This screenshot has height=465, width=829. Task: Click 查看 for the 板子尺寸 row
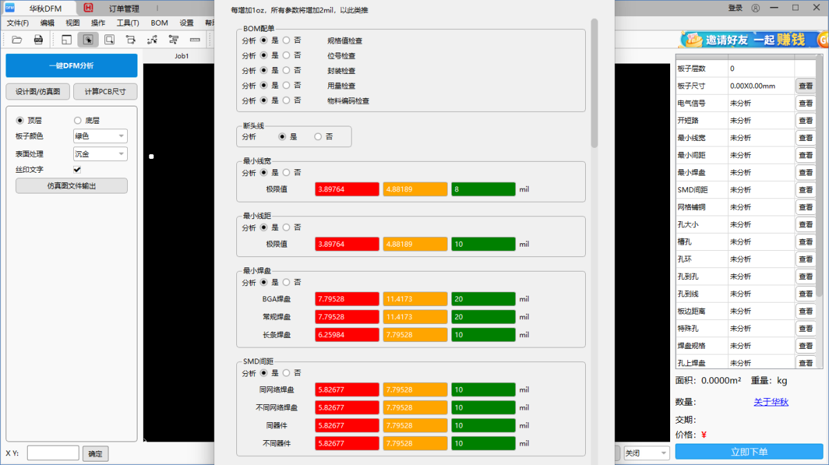click(806, 86)
